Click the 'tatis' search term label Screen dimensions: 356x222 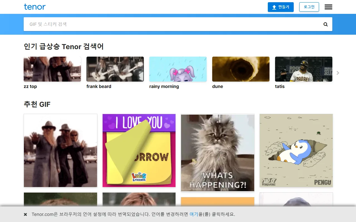click(x=280, y=86)
